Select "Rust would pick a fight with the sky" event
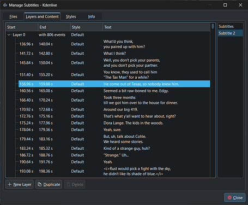The image size is (248, 205). click(114, 171)
